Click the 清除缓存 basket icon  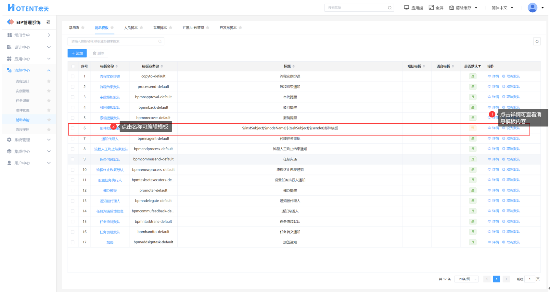tap(452, 7)
